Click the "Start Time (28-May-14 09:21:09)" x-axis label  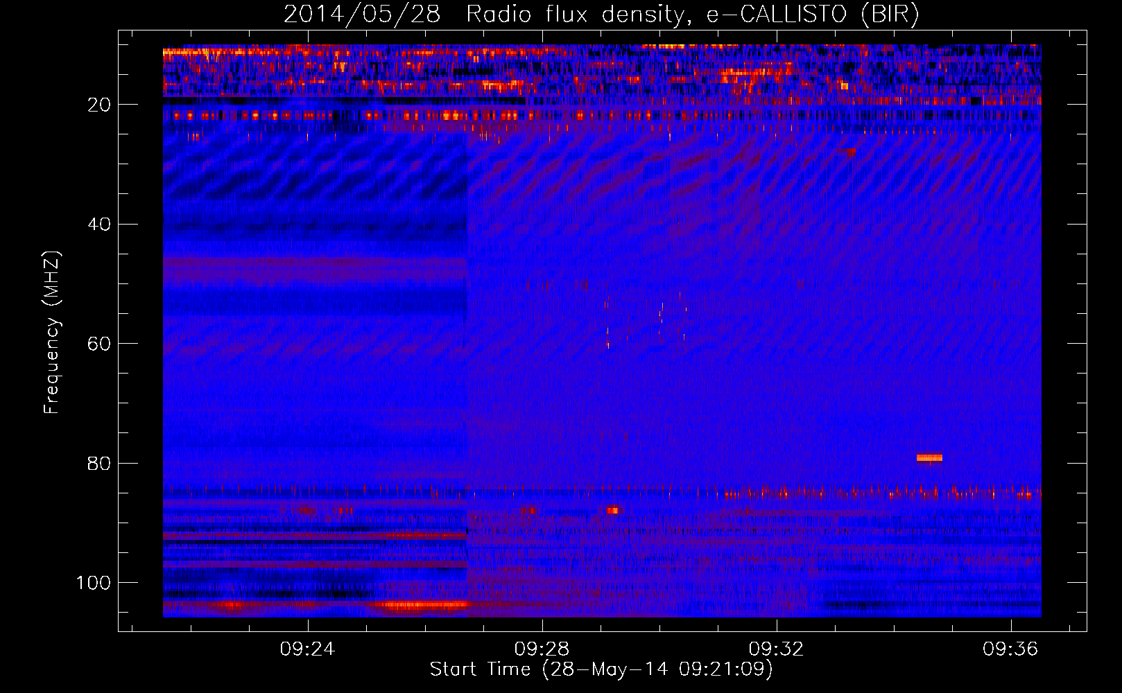601,669
